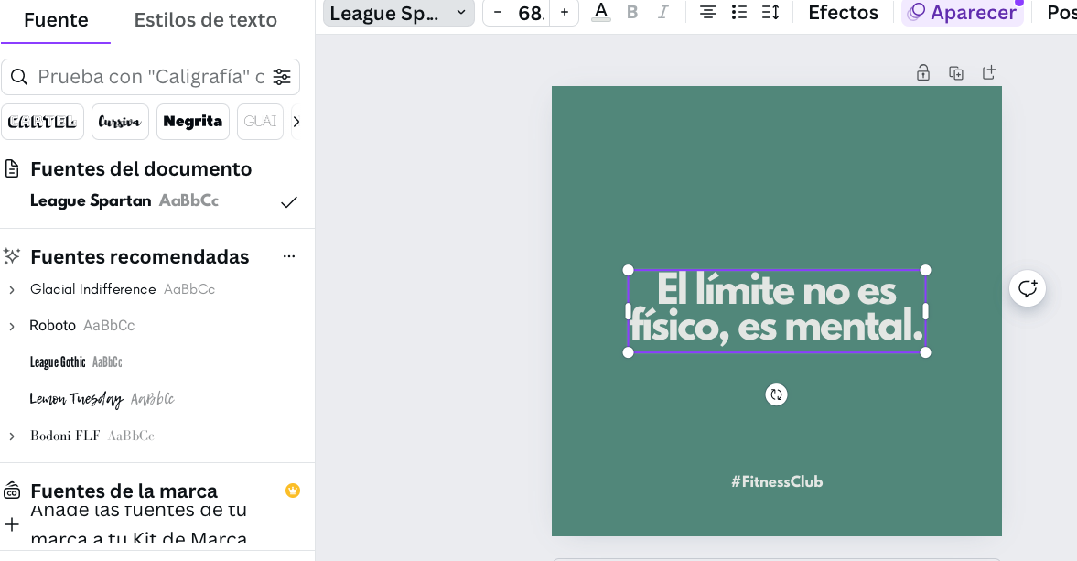
Task: Select the Cursiva font style chip
Action: pos(120,122)
